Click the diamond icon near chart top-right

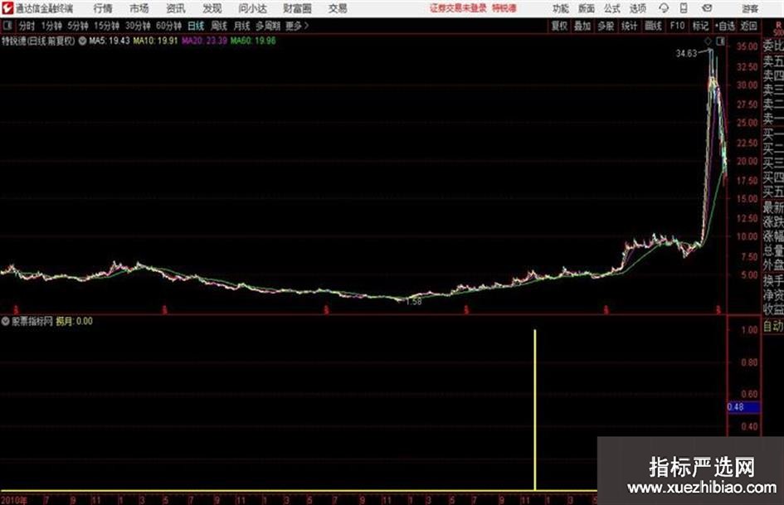(x=708, y=41)
